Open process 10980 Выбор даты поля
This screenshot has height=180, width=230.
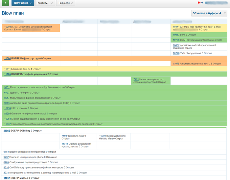pos(103,136)
